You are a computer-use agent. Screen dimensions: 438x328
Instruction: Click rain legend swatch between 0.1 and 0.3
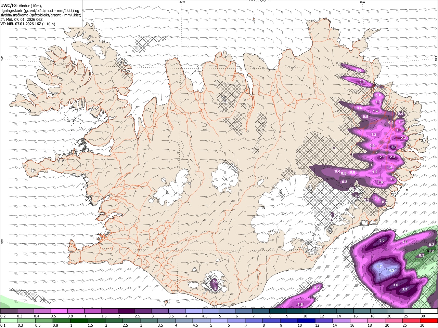9,321
